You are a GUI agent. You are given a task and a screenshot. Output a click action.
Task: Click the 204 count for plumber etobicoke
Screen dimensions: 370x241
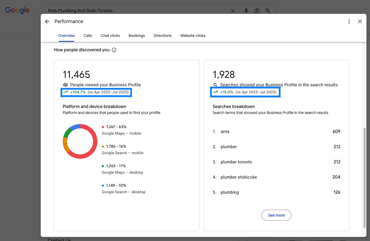[x=336, y=177]
